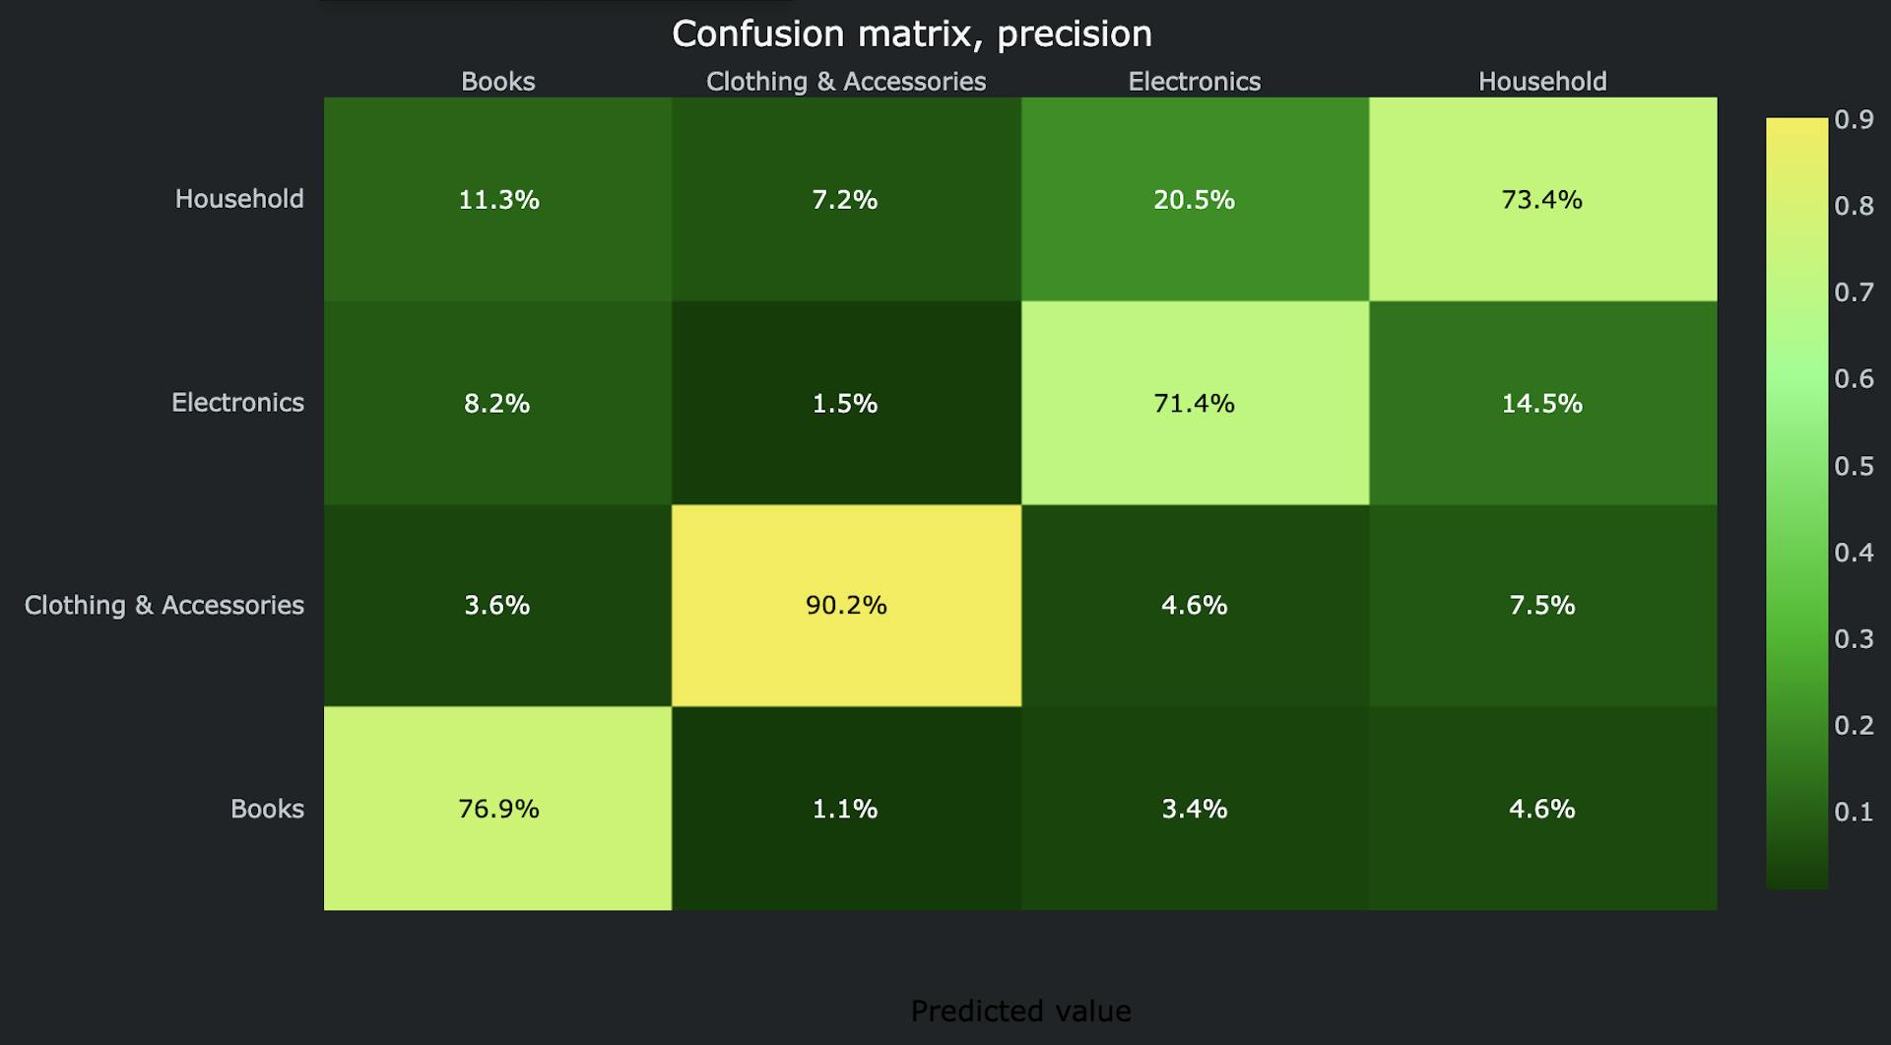The width and height of the screenshot is (1891, 1045).
Task: Click the 'Confusion matrix, precision' title
Action: pos(911,34)
